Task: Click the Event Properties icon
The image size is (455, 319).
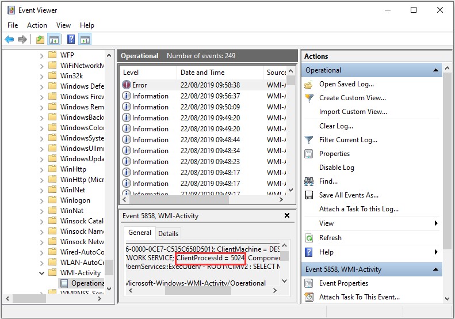Action: pyautogui.click(x=309, y=283)
